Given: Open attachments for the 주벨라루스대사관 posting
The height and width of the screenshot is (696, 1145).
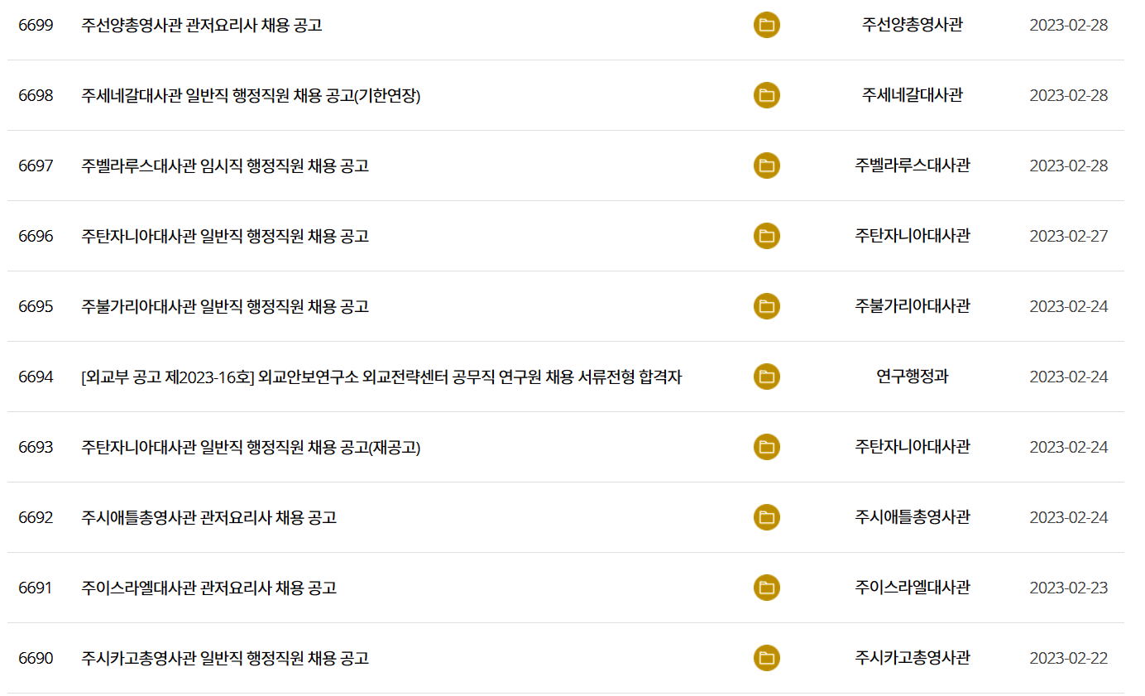Looking at the screenshot, I should (766, 166).
